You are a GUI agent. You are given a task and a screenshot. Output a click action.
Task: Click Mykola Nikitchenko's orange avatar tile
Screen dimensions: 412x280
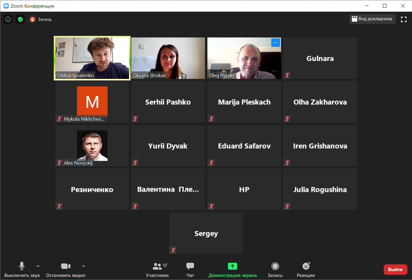92,102
